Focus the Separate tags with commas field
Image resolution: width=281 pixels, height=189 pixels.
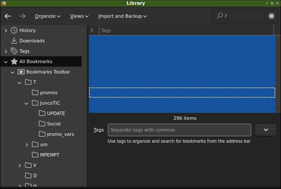pos(180,130)
